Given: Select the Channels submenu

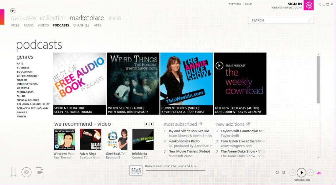Looking at the screenshot, I should [x=81, y=25].
